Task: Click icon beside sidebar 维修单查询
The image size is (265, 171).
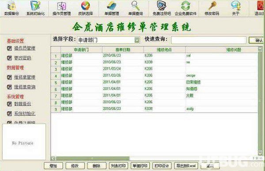Action: coord(9,87)
